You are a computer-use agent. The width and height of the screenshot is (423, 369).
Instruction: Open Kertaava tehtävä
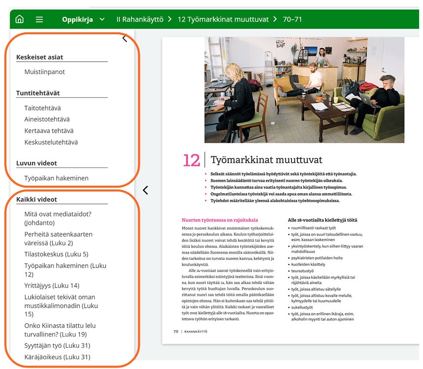[x=49, y=131]
